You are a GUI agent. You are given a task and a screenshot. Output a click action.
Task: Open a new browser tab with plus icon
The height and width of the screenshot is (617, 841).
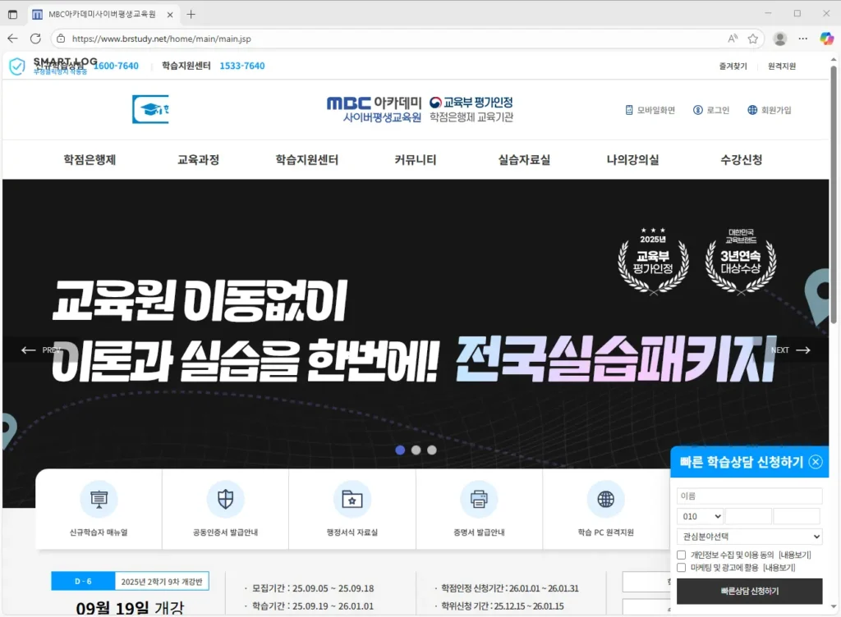click(x=191, y=15)
